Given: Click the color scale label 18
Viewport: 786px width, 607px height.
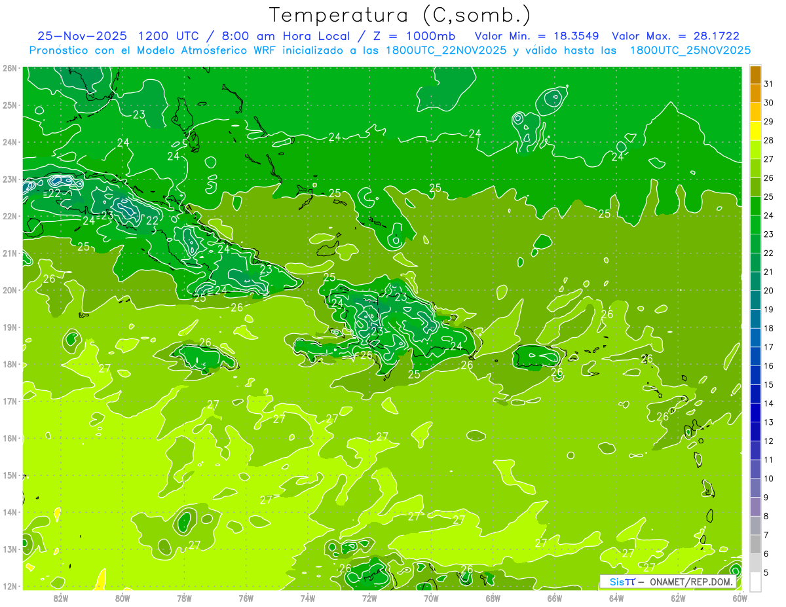Looking at the screenshot, I should (769, 328).
